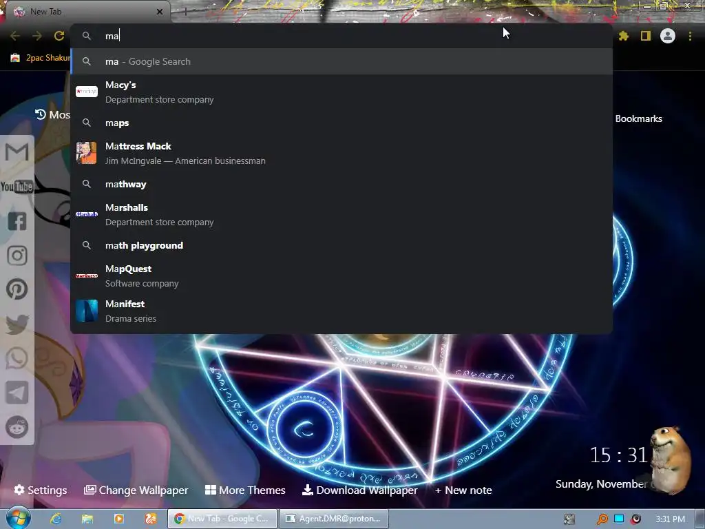Open the Windows Start orb
Screen dimensions: 705x529
click(18, 518)
